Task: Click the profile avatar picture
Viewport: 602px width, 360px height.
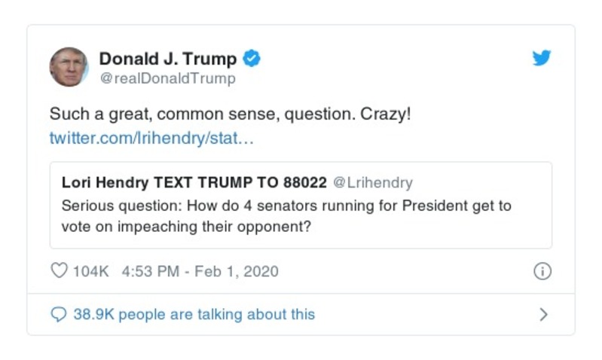Action: click(69, 66)
